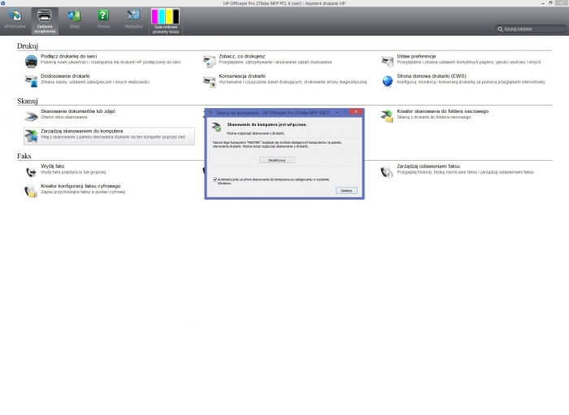
Task: Open the Narzędzia tools icon
Action: 133,15
